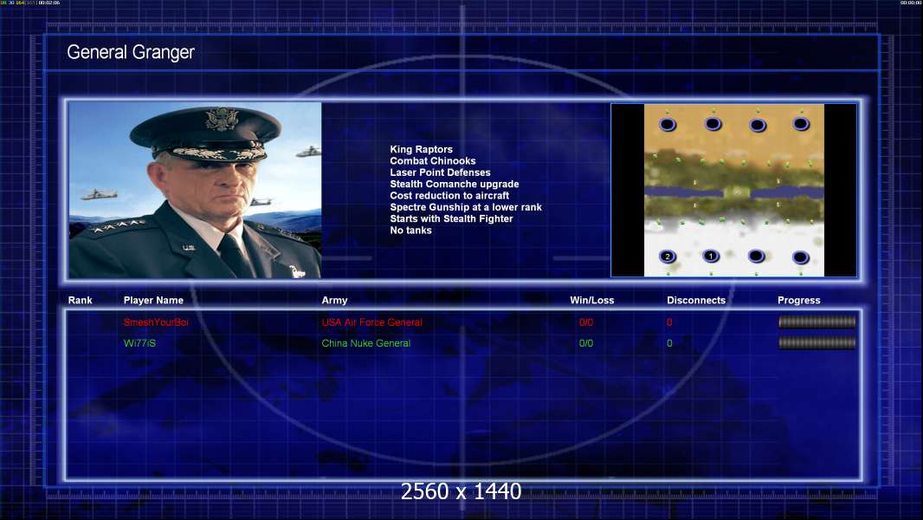Click the "Starts with Stealth Fighter" line

click(451, 218)
